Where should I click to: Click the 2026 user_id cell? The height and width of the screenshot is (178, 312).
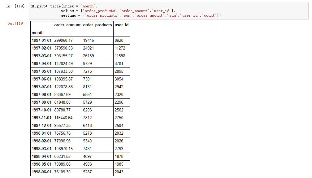122,141
